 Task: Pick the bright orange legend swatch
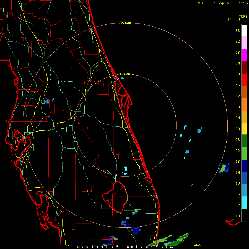point(244,105)
